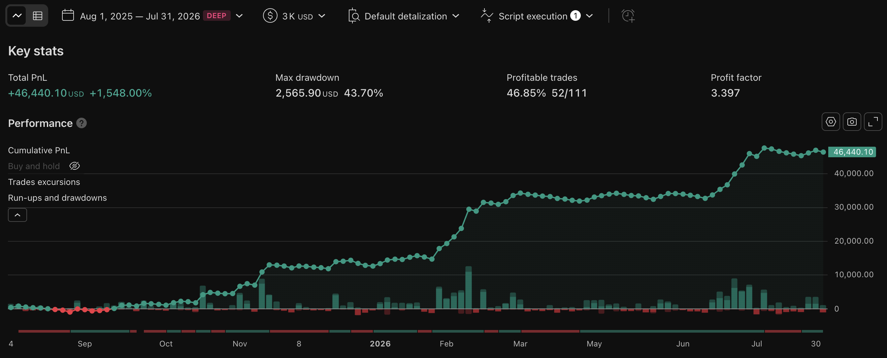Screen dimensions: 887x358
Task: Show the Buy and hold series
Action: click(x=74, y=166)
